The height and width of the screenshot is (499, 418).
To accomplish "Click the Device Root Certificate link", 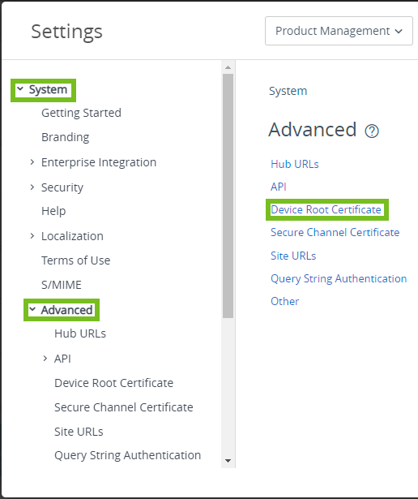I will click(x=326, y=209).
